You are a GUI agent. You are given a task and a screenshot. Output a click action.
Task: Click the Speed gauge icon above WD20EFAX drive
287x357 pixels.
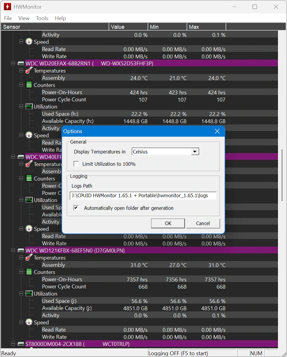(29, 42)
